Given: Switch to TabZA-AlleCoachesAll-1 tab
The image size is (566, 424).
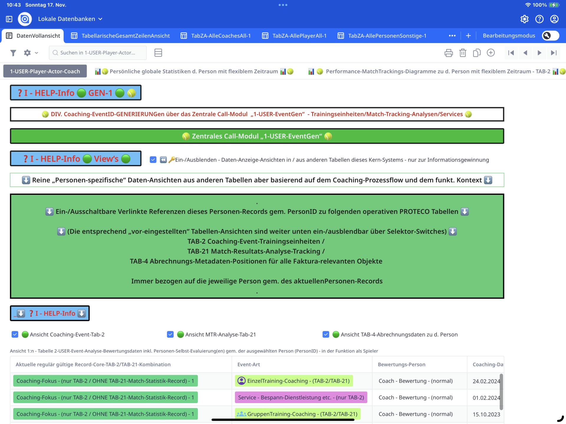Looking at the screenshot, I should (x=215, y=36).
